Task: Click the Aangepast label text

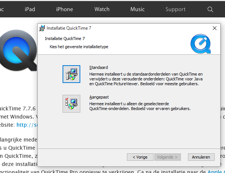Action: click(99, 97)
